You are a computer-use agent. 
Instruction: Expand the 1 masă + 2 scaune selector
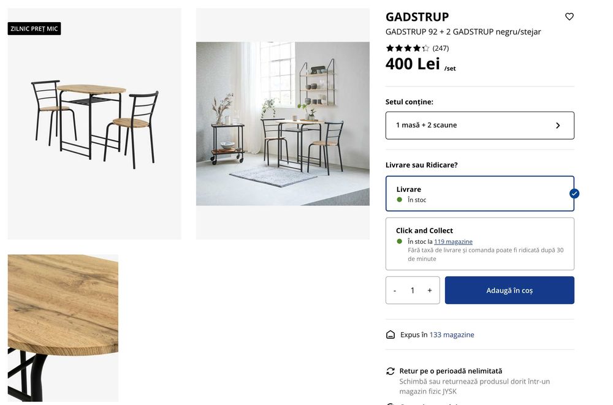(479, 125)
